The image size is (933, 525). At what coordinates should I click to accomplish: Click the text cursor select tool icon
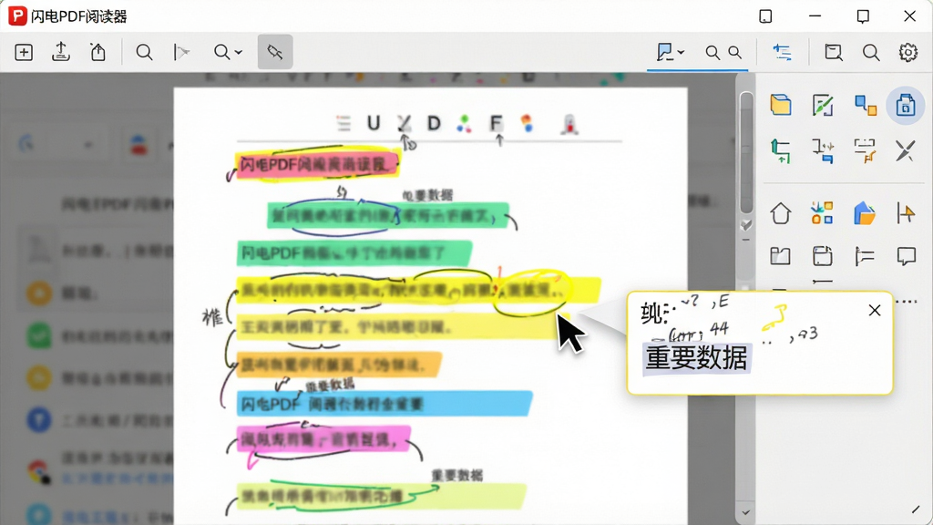click(x=181, y=52)
